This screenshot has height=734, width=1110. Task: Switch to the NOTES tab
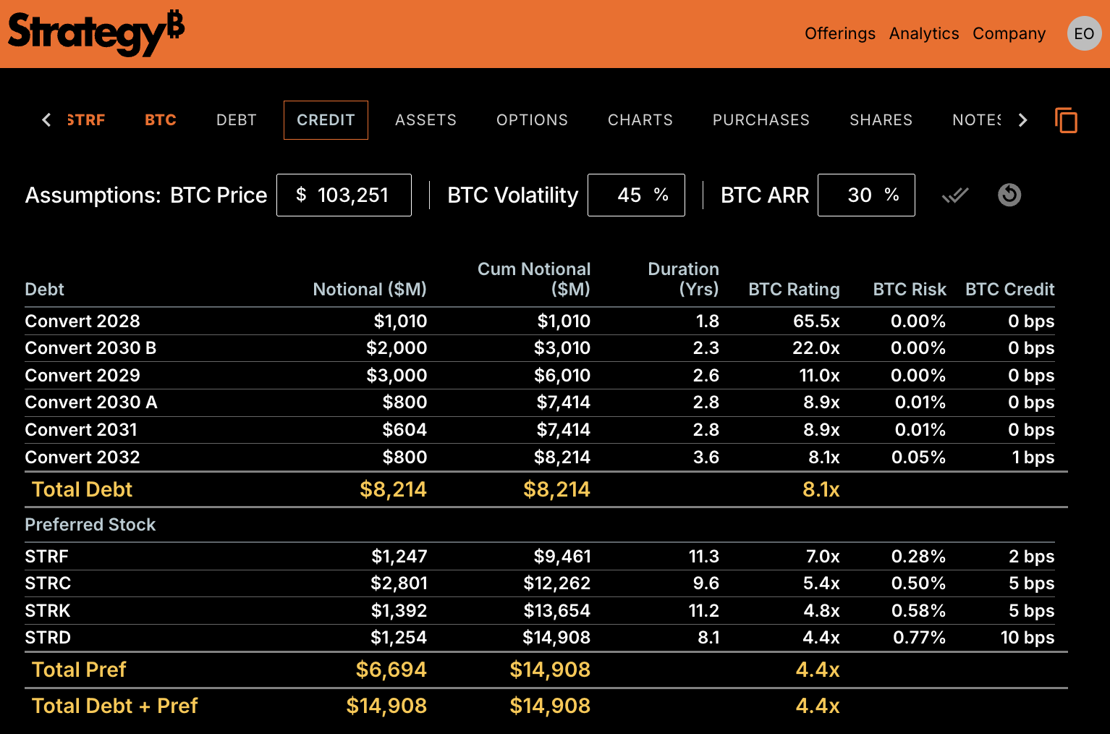977,120
